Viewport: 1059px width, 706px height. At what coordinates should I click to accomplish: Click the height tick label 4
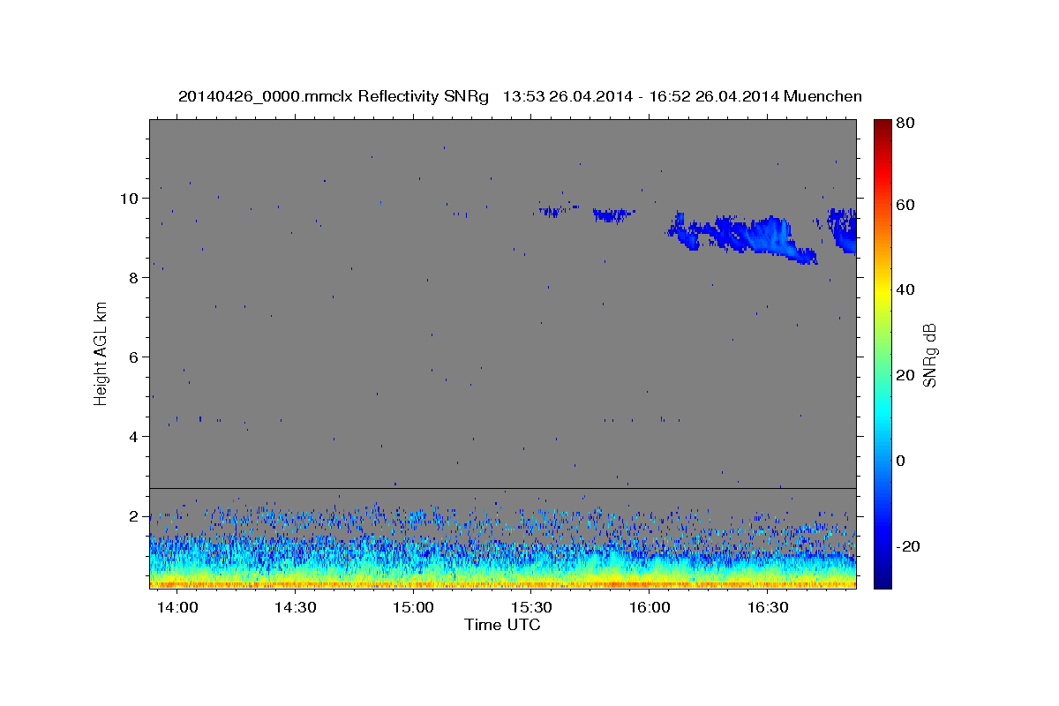point(135,437)
